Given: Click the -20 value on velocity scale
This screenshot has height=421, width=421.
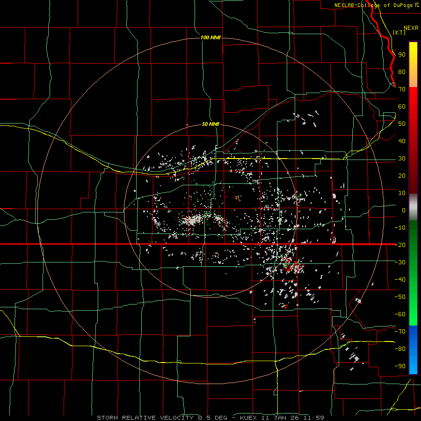Looking at the screenshot, I should tap(400, 245).
